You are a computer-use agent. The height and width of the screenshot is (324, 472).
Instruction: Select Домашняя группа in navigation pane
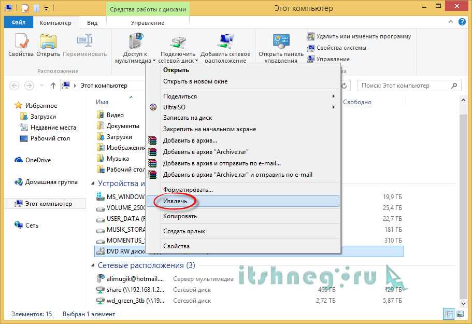[x=46, y=182]
